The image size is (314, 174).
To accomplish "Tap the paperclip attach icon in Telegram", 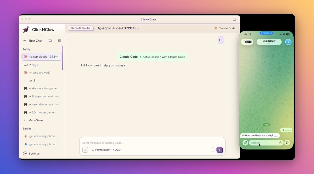I will (x=245, y=143).
